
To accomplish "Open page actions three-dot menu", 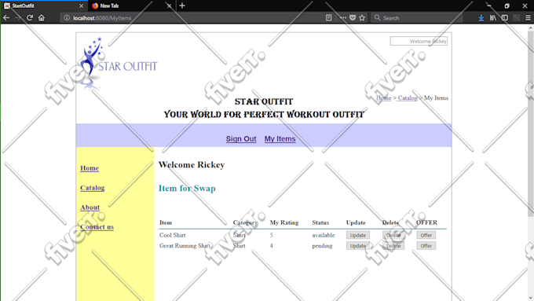I will pyautogui.click(x=342, y=18).
